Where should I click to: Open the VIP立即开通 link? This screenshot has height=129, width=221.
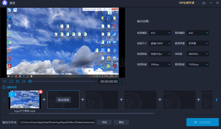click(x=187, y=3)
